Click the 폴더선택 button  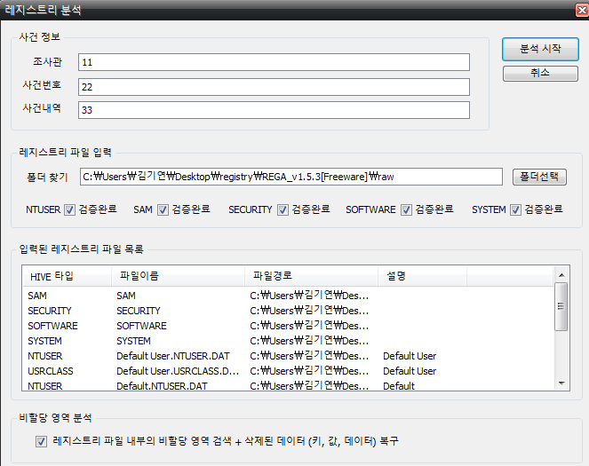point(539,177)
